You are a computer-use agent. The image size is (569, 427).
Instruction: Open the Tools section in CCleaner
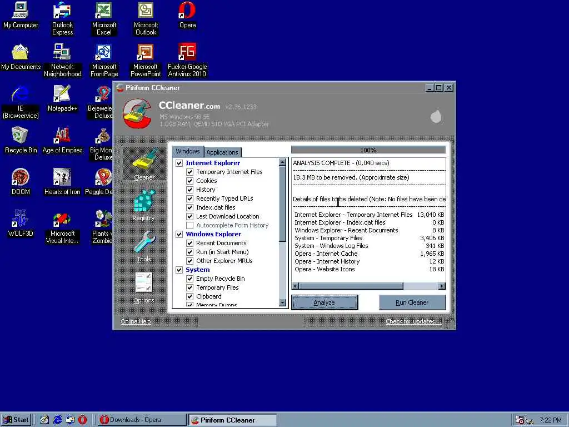144,246
